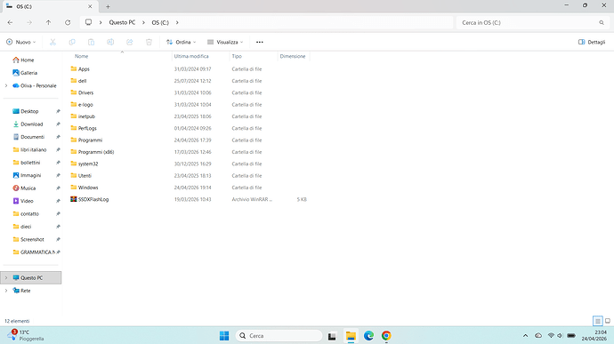Open Screenshot pinned folder
This screenshot has width=614, height=344.
28,239
